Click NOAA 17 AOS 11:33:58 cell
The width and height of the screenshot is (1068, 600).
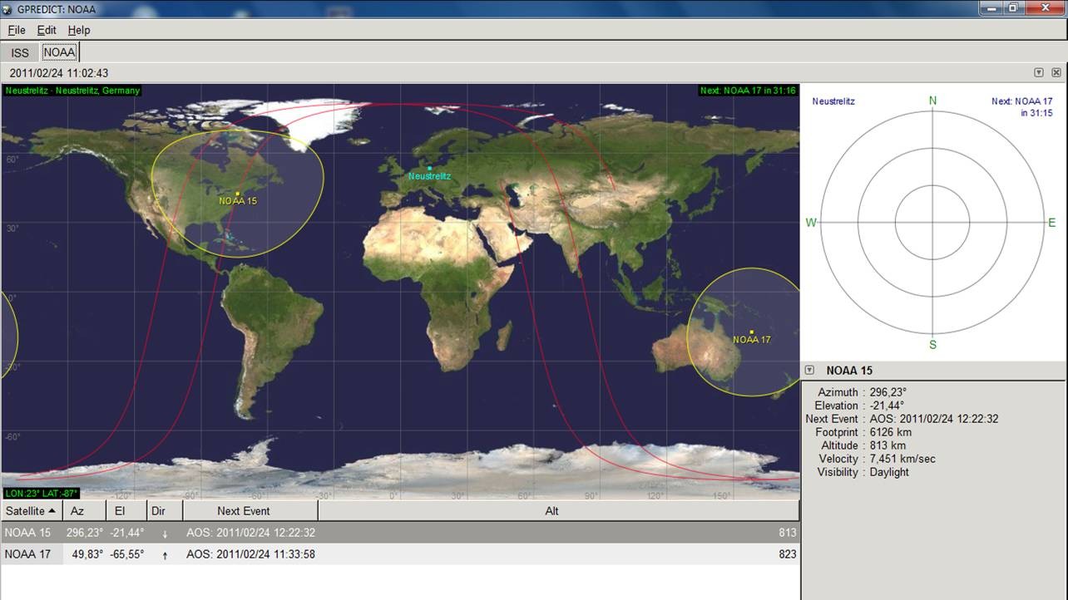(x=250, y=554)
